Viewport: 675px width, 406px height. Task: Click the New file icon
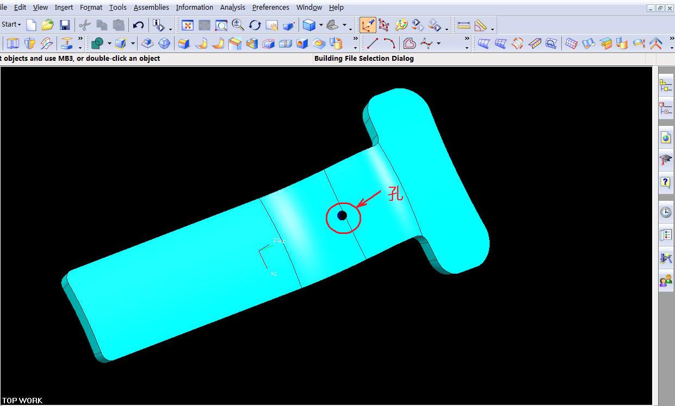(x=32, y=25)
